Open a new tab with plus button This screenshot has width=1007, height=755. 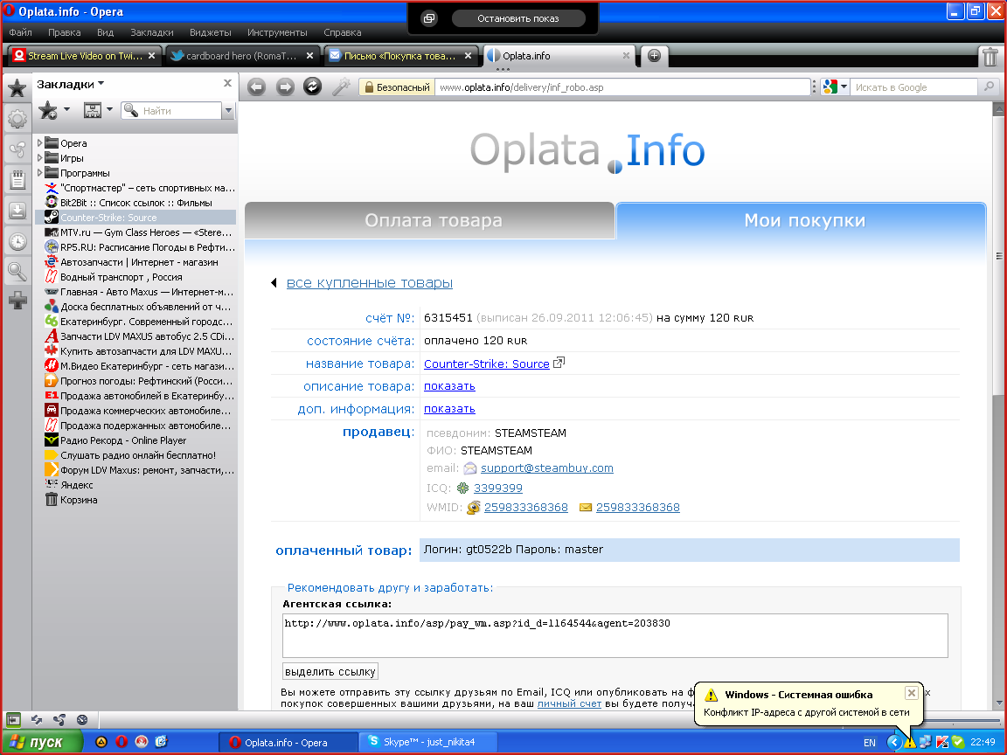tap(654, 56)
